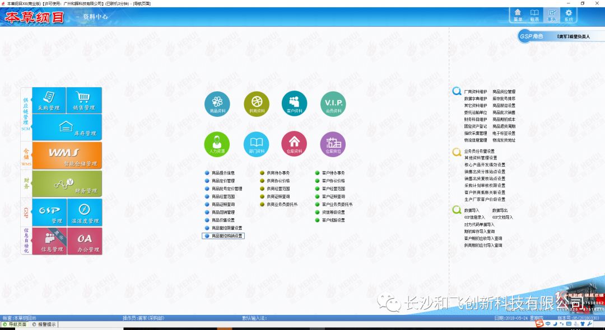This screenshot has width=605, height=330.
Task: Open 固定资产登记 link
Action: coord(476,126)
